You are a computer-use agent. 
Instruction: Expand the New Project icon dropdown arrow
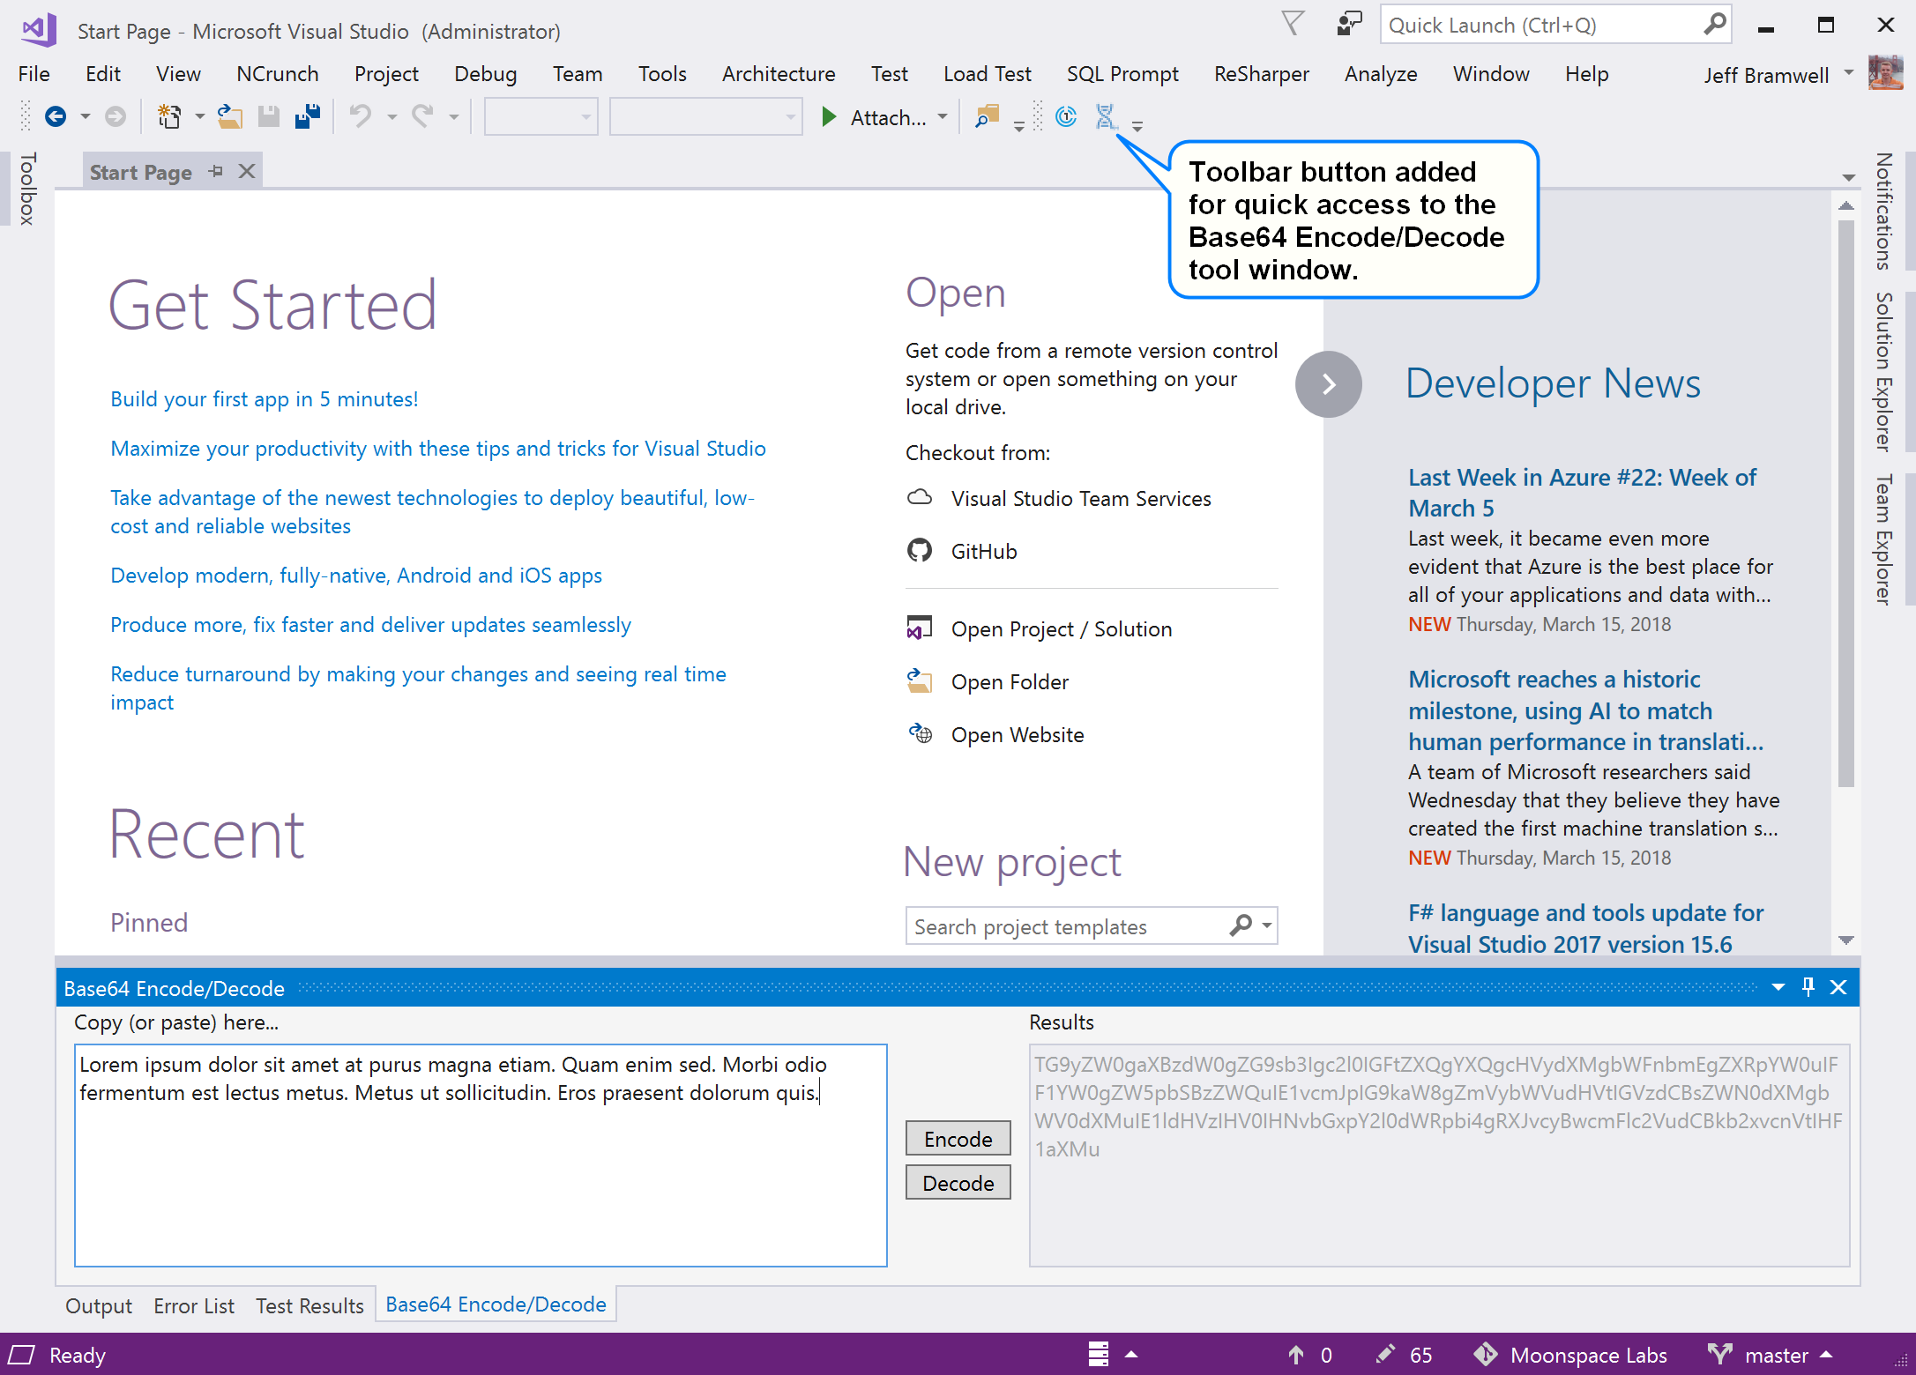pos(199,116)
